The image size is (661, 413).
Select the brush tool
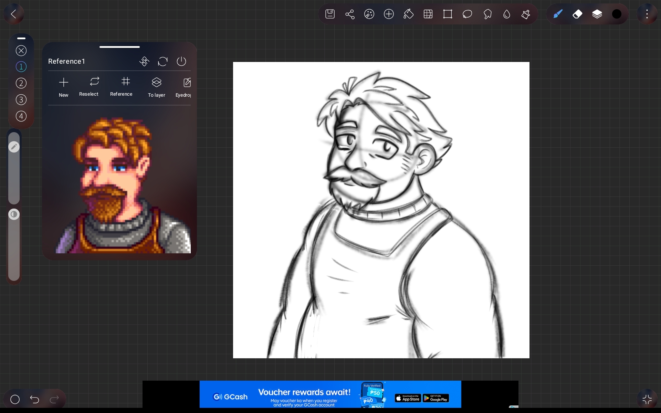click(558, 14)
